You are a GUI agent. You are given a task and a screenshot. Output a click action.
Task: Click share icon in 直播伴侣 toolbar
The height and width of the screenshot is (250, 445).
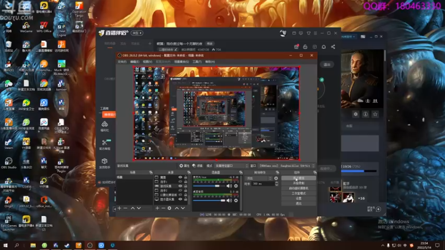pos(333,47)
